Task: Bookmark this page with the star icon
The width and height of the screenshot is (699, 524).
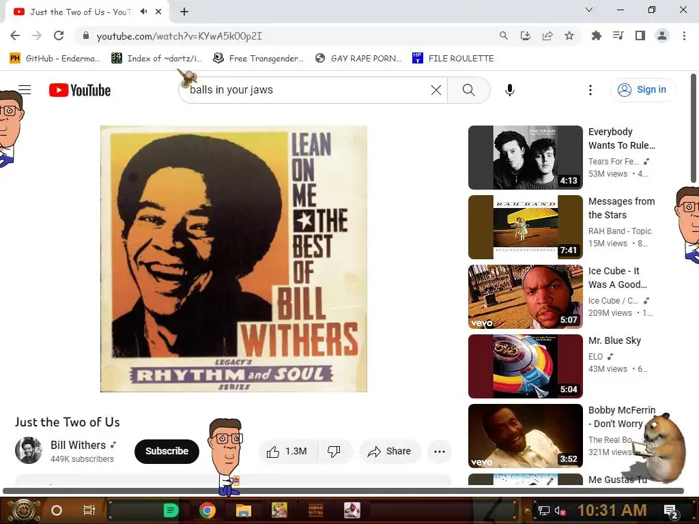Action: pyautogui.click(x=569, y=35)
